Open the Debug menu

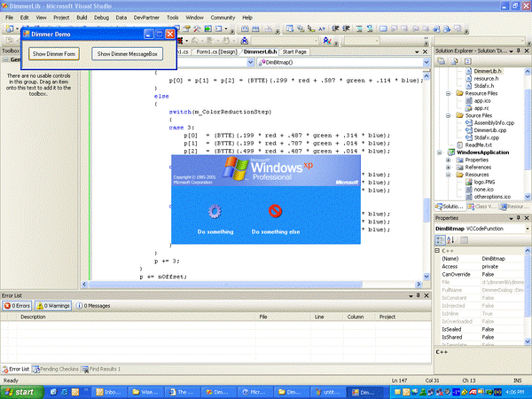click(101, 18)
